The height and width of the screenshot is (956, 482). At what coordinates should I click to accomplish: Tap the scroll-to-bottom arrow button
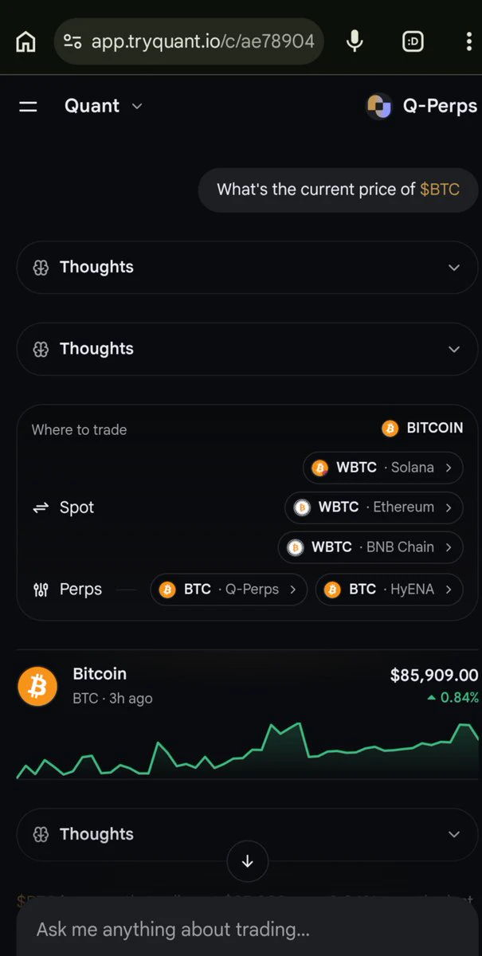247,861
